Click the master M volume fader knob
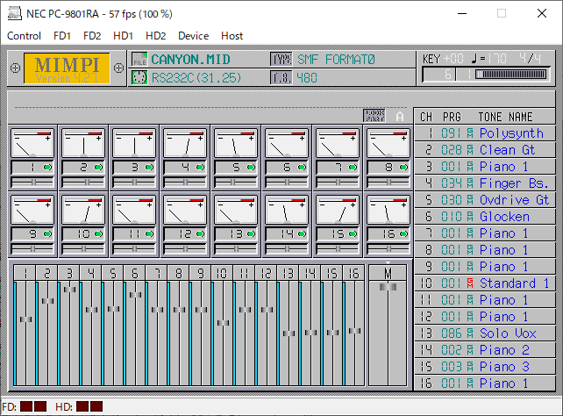Viewport: 563px width, 416px height. [388, 287]
